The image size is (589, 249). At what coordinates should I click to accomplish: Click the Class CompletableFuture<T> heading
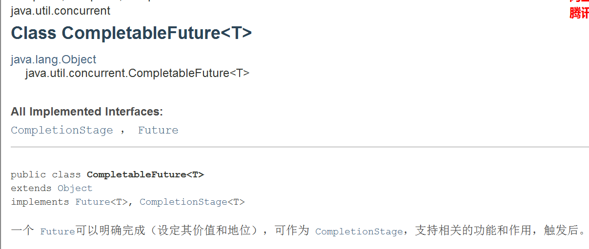[x=131, y=33]
